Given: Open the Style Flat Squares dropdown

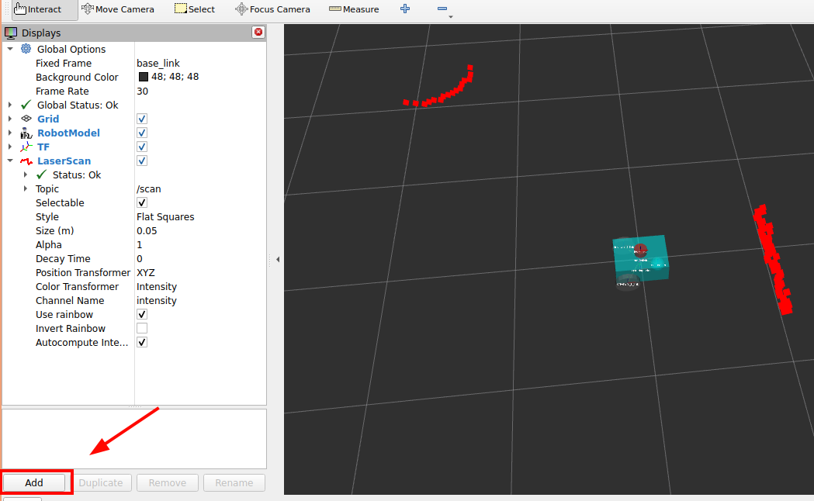Looking at the screenshot, I should coord(198,217).
